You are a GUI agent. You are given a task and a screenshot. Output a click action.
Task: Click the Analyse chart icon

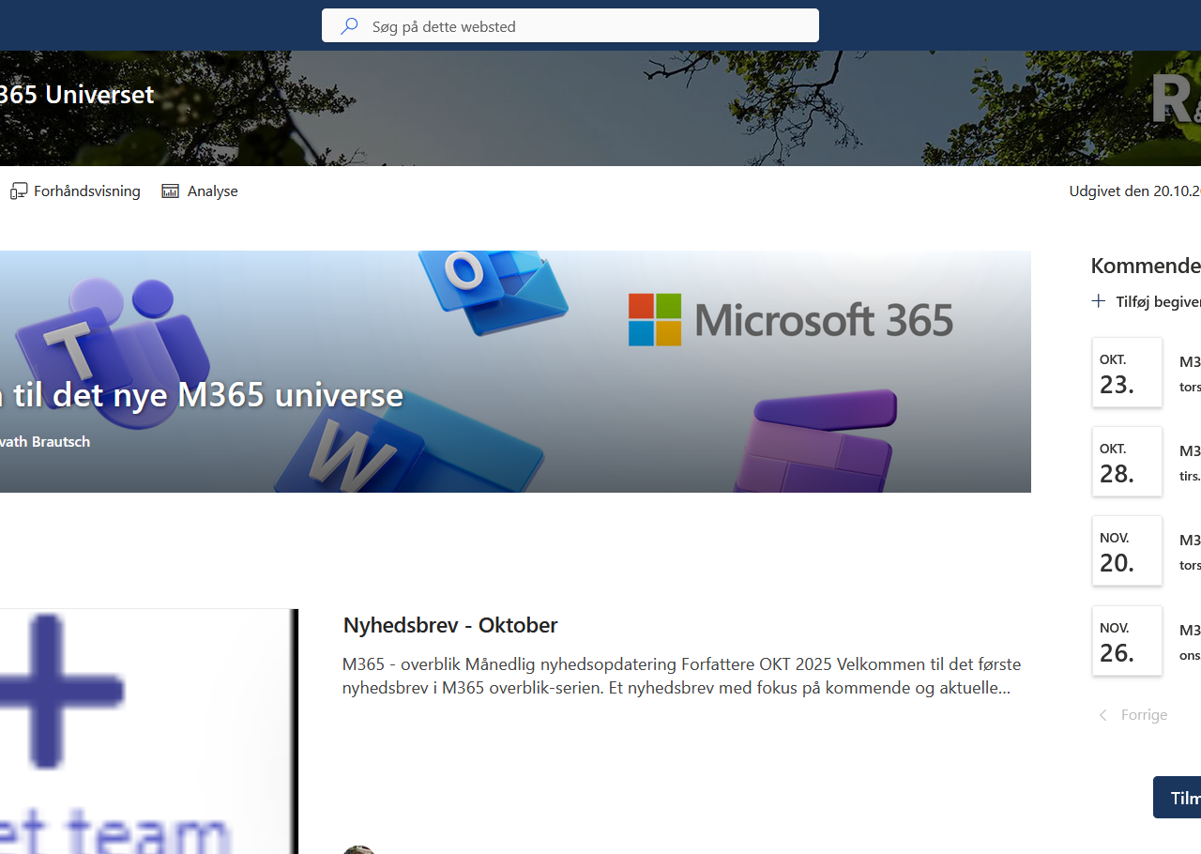[x=170, y=191]
